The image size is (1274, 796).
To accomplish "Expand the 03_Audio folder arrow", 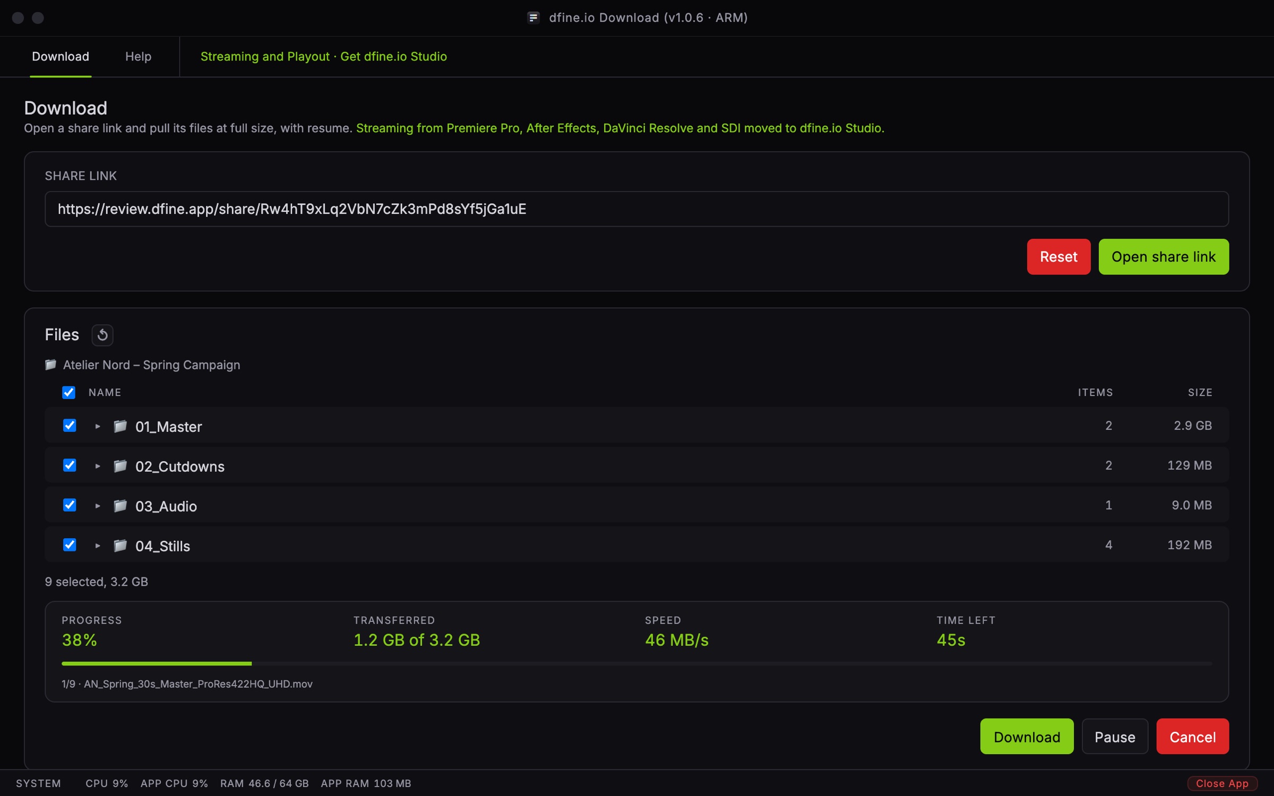I will coord(98,506).
